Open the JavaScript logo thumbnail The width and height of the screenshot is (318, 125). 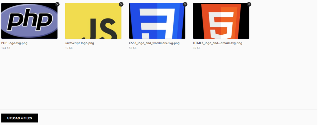[93, 21]
